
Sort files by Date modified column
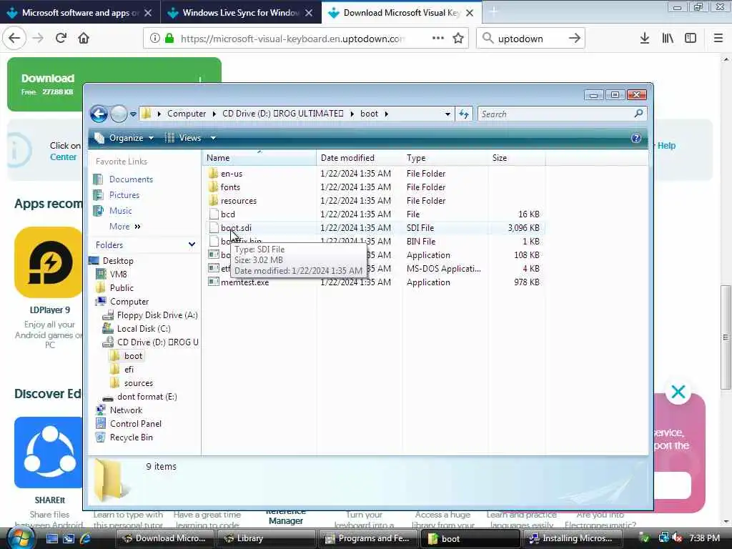click(359, 158)
